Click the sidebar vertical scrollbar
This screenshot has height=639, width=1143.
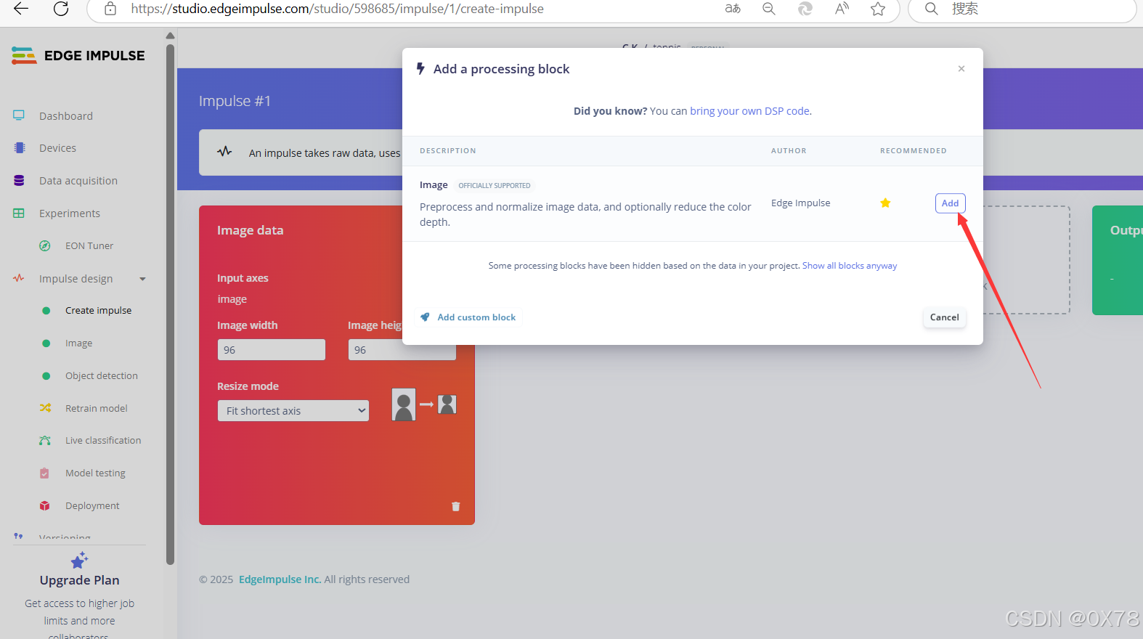170,305
